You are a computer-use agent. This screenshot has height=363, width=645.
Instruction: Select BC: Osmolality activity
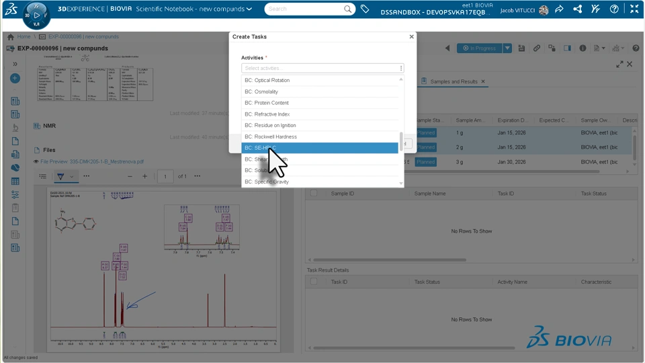coord(320,91)
